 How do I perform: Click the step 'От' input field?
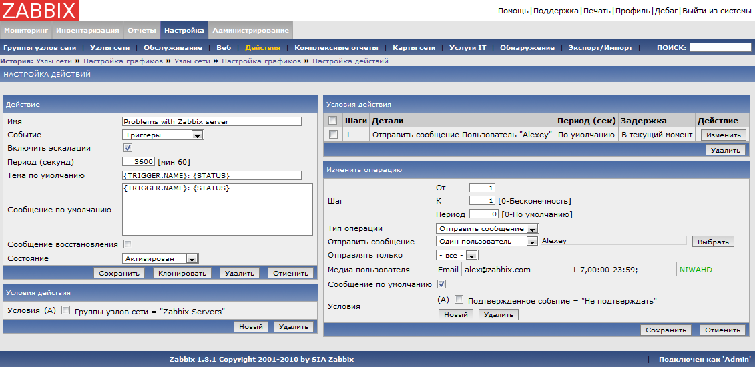click(482, 188)
